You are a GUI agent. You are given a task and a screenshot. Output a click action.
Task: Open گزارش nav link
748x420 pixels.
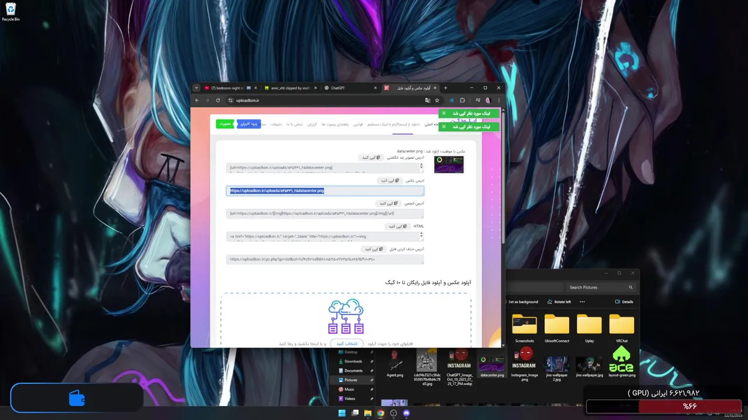pos(312,124)
